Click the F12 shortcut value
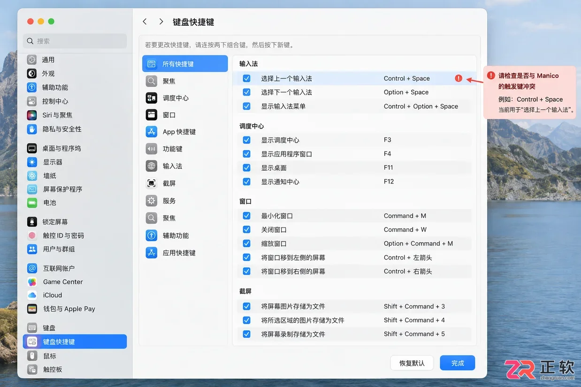This screenshot has height=387, width=581. coord(389,182)
